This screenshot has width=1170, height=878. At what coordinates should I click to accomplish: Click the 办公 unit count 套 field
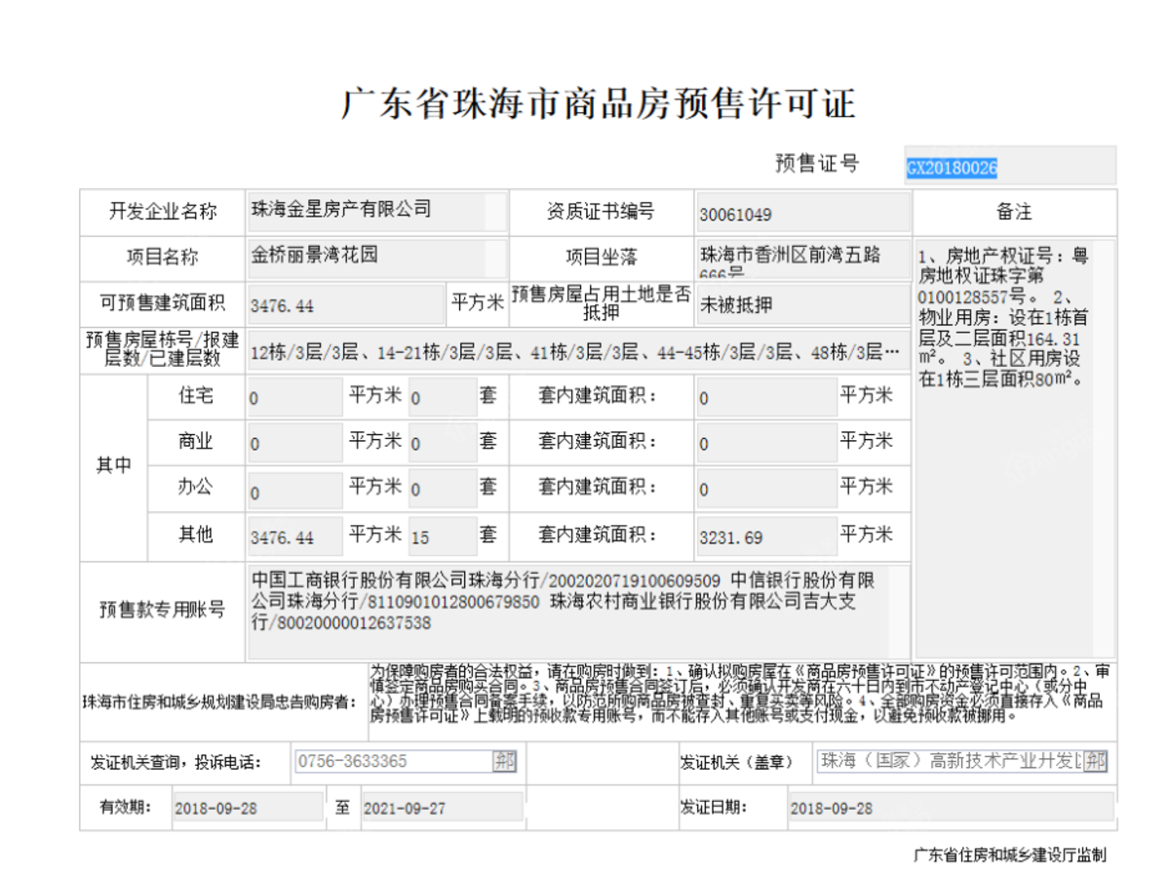pyautogui.click(x=442, y=490)
